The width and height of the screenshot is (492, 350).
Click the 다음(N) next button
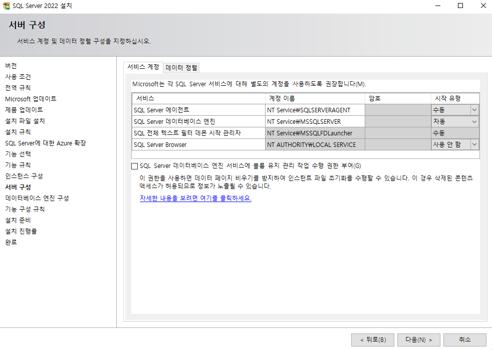pyautogui.click(x=418, y=339)
